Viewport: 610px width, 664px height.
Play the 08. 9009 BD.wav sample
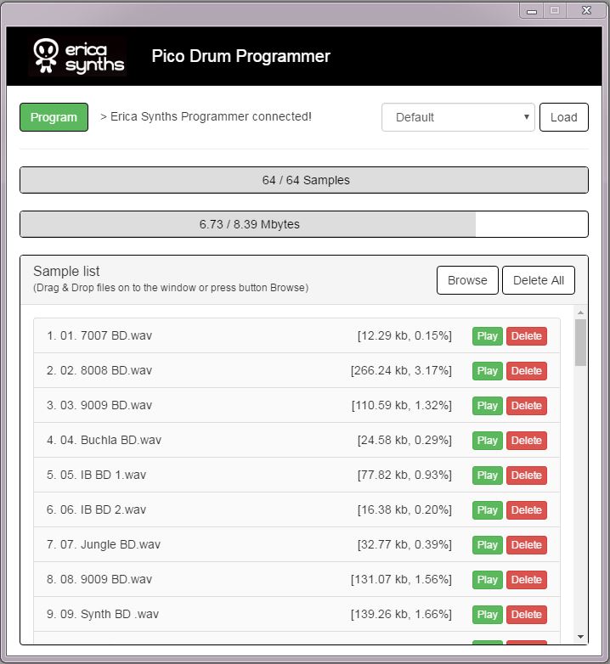coord(488,580)
